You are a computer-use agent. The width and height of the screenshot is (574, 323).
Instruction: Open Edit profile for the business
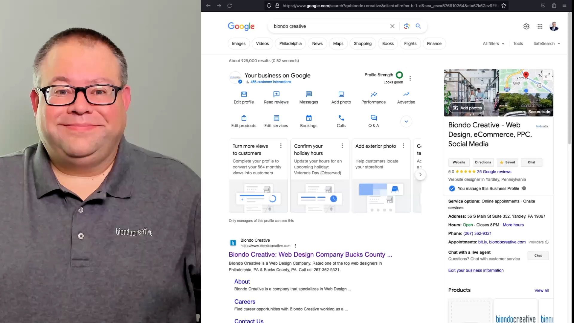[244, 98]
